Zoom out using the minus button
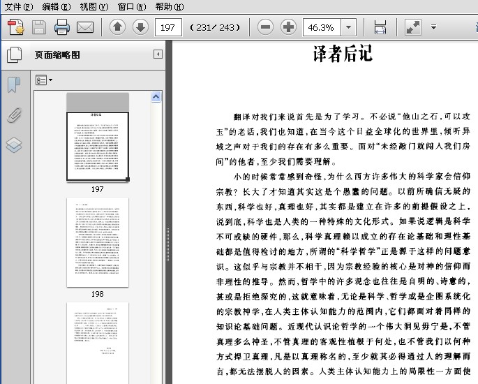 click(265, 27)
